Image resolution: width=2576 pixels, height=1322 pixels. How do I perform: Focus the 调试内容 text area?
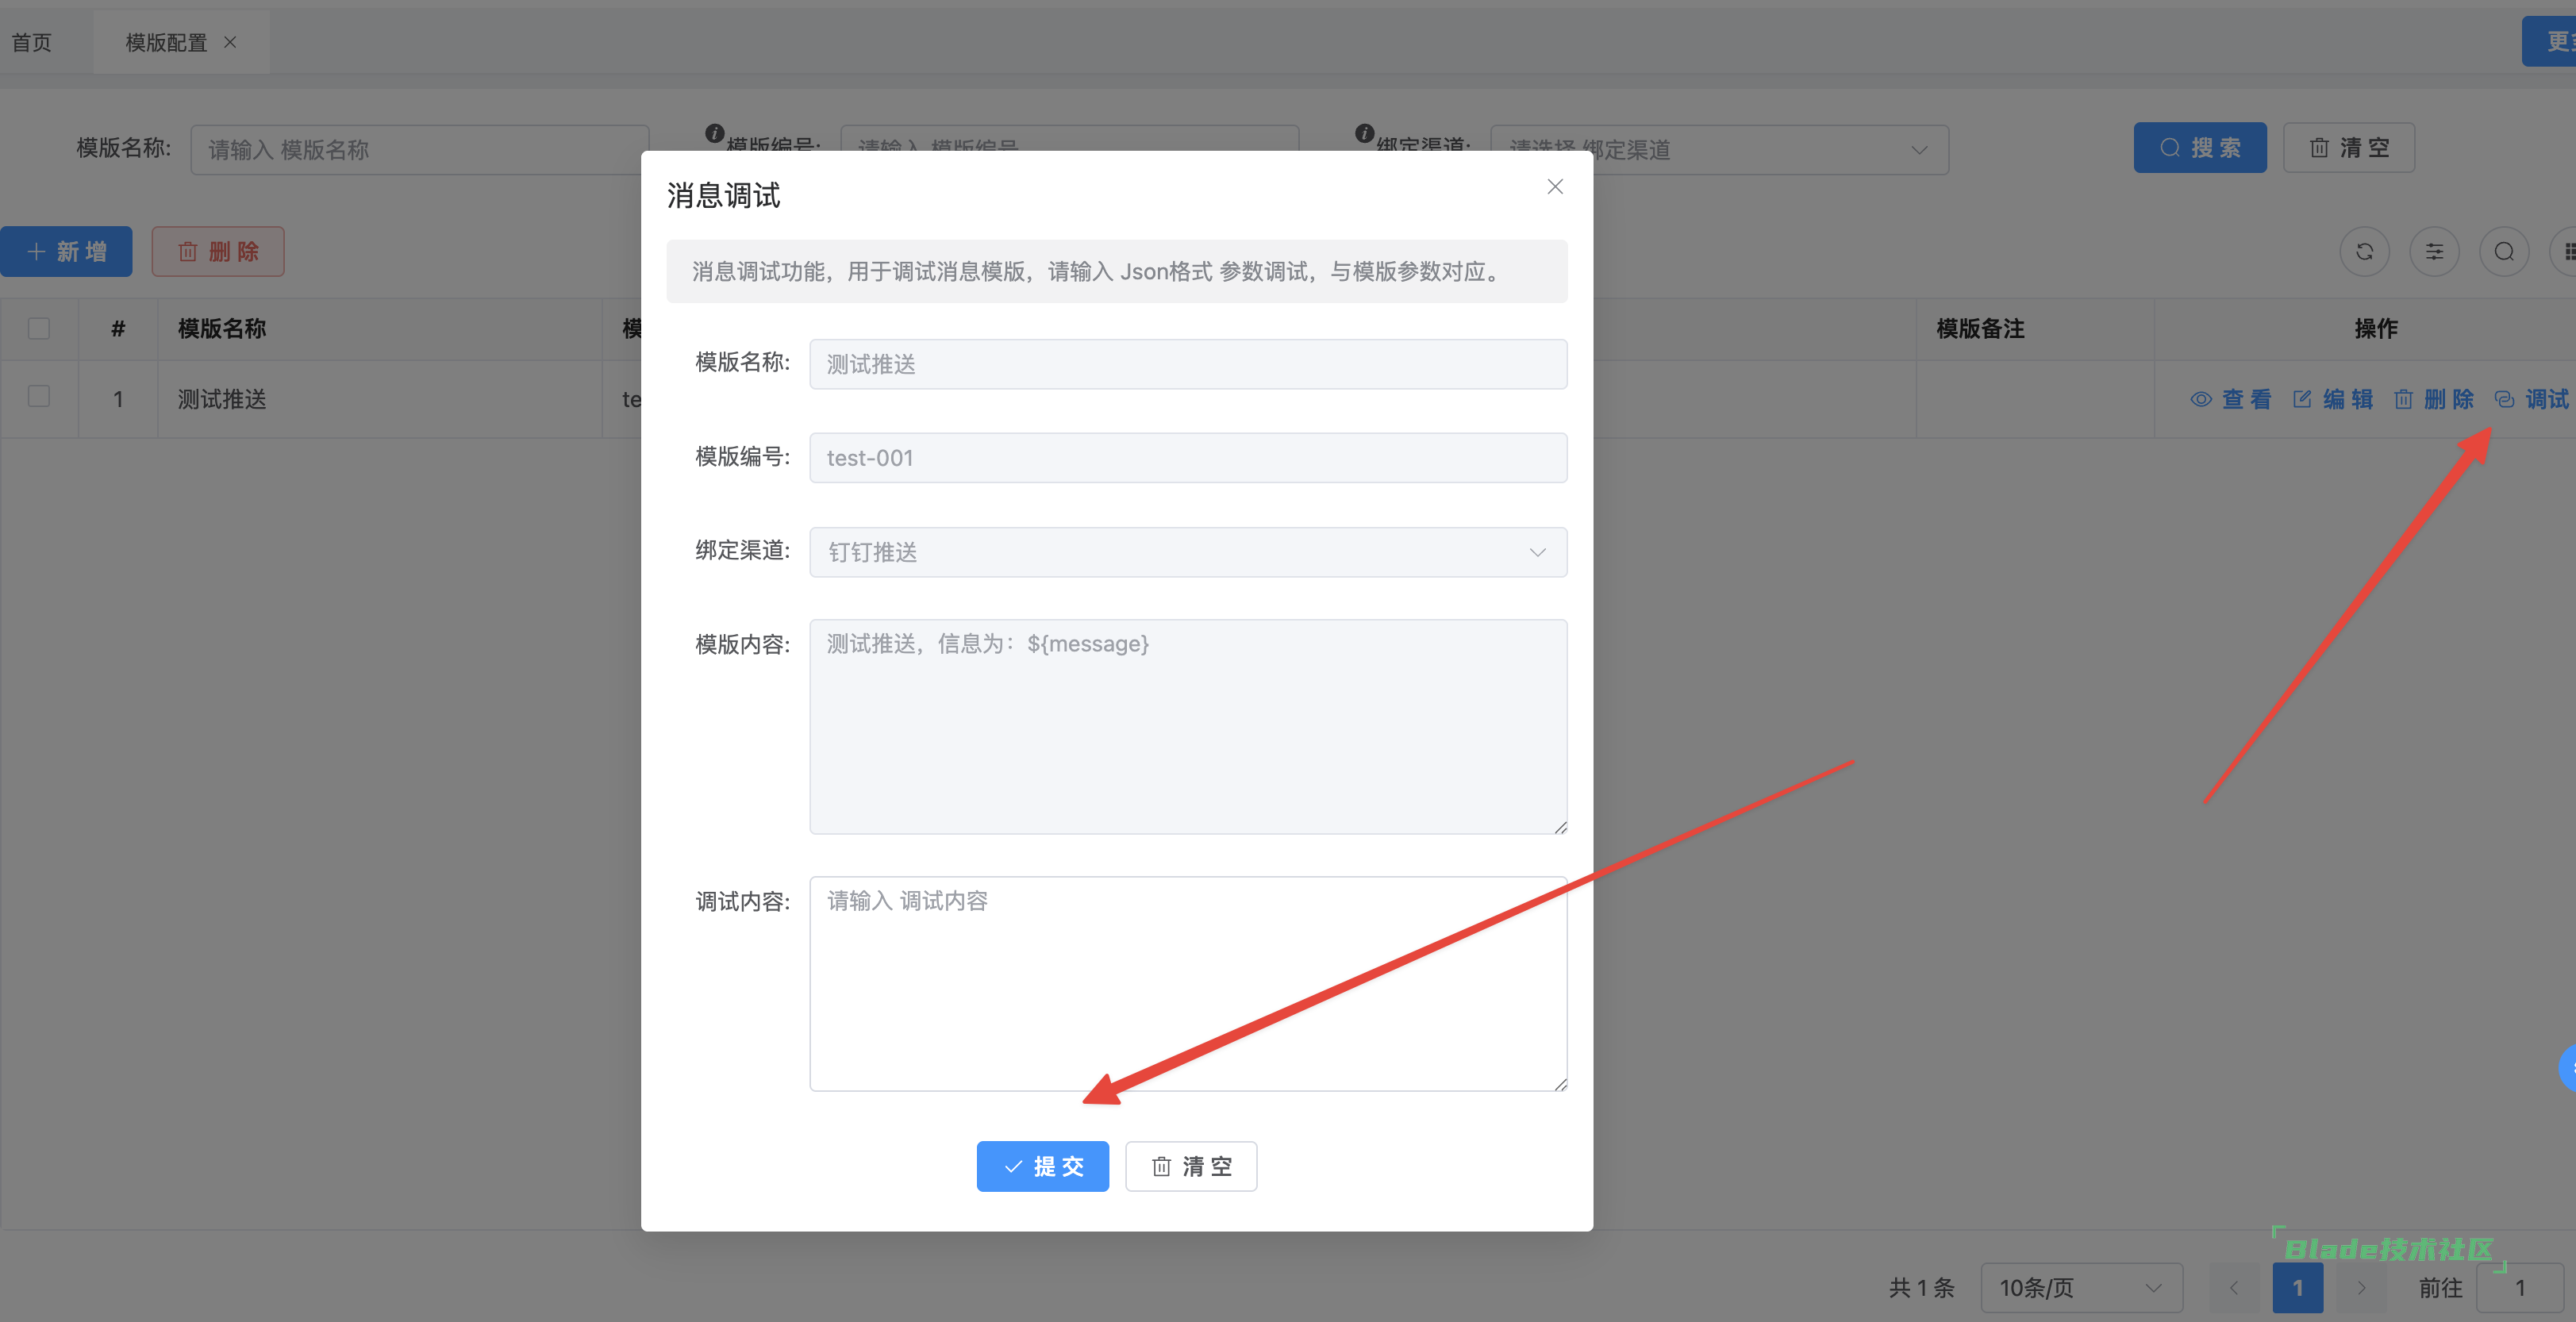pos(1187,984)
